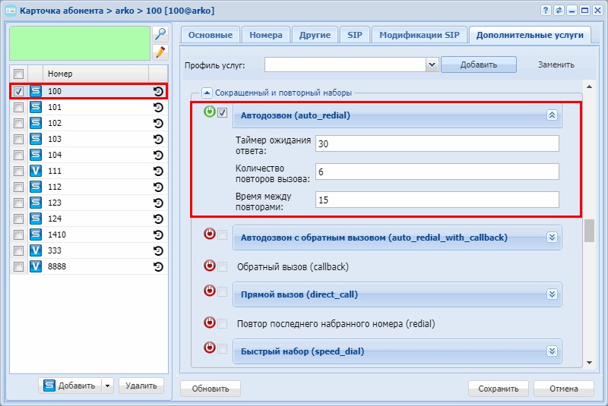Viewport: 608px width, 406px height.
Task: Click red power icon for callback service
Action: (210, 266)
